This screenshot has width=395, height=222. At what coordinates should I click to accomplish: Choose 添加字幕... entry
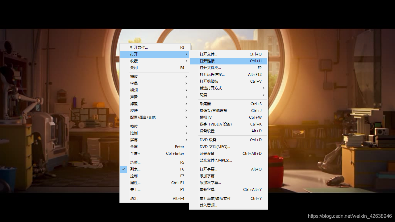click(x=228, y=176)
